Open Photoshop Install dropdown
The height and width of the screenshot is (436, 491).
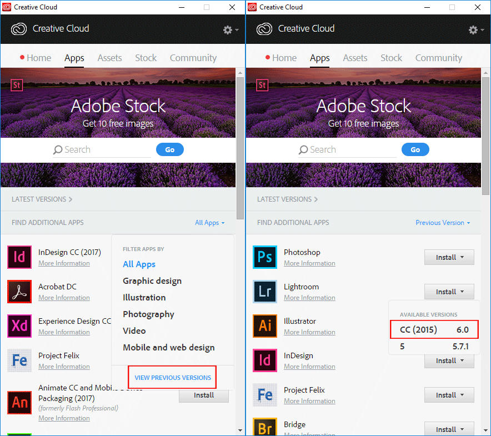point(449,258)
